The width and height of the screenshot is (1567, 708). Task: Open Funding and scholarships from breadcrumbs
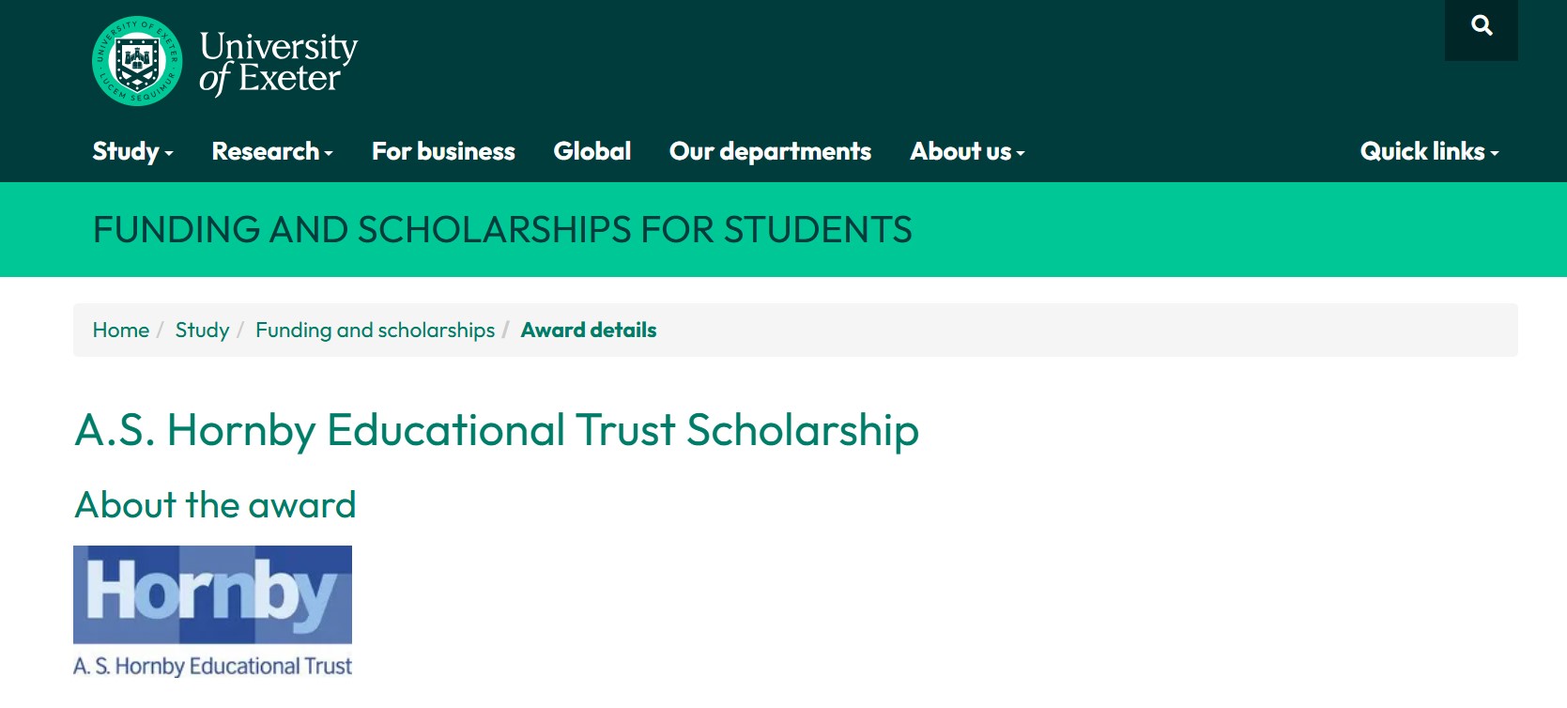[375, 330]
